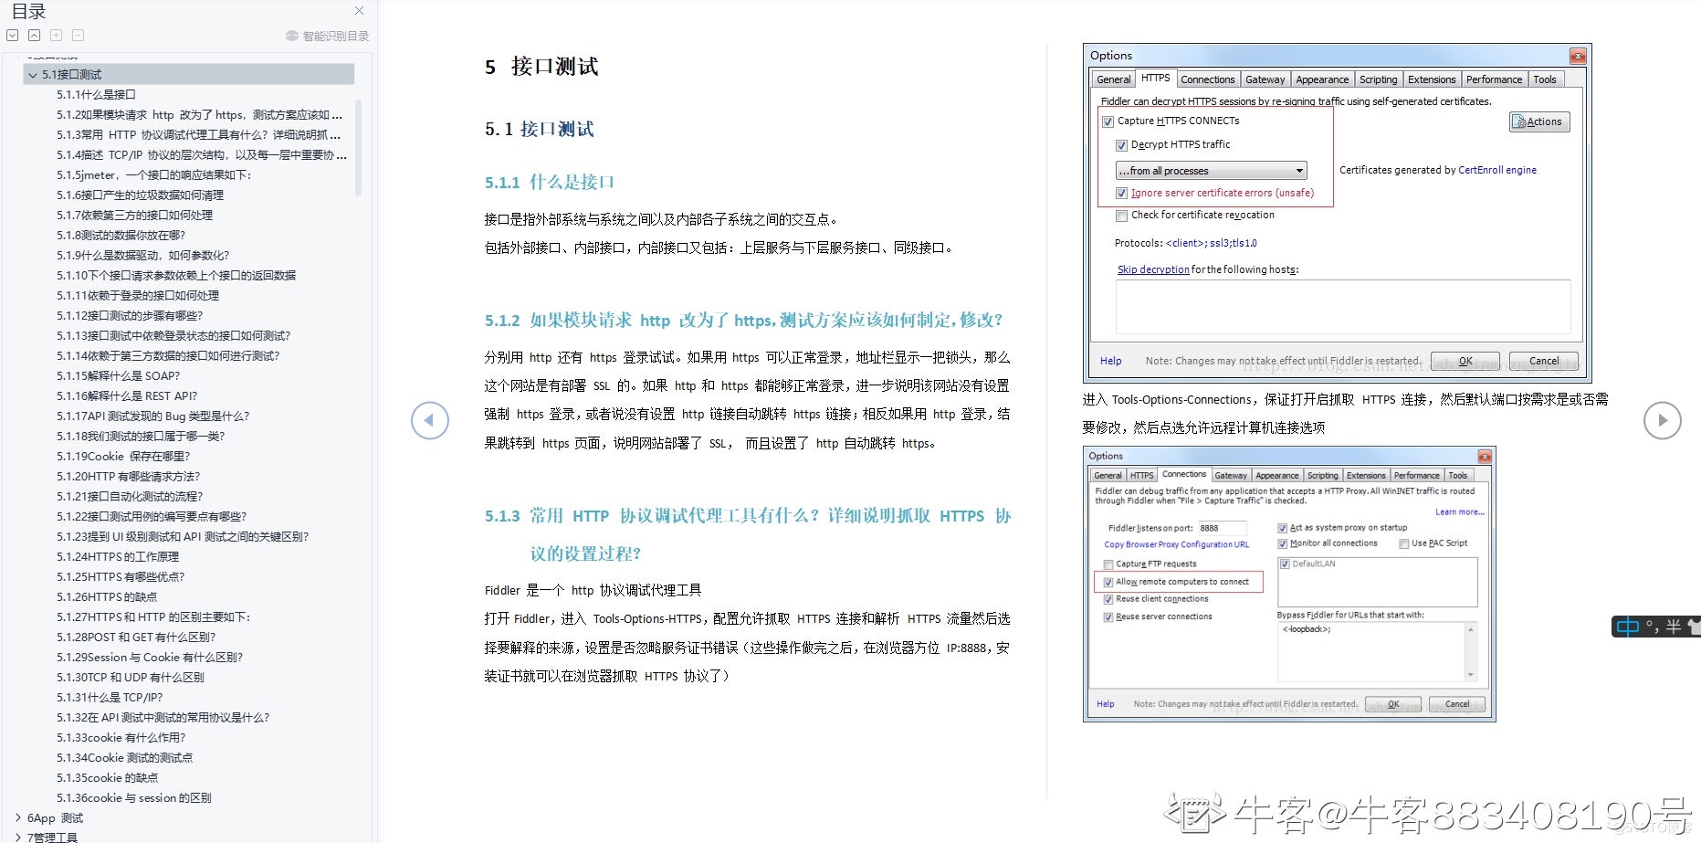
Task: Click the table of contents vertical scrollbar
Action: click(x=358, y=146)
